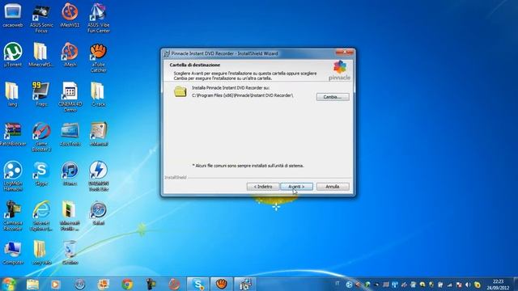
Task: Open Windows Explorer from the taskbar
Action: [32, 284]
